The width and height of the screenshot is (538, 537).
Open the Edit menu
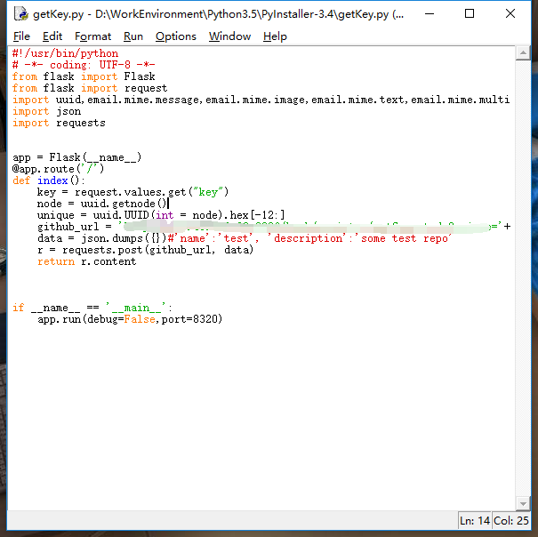pyautogui.click(x=52, y=36)
